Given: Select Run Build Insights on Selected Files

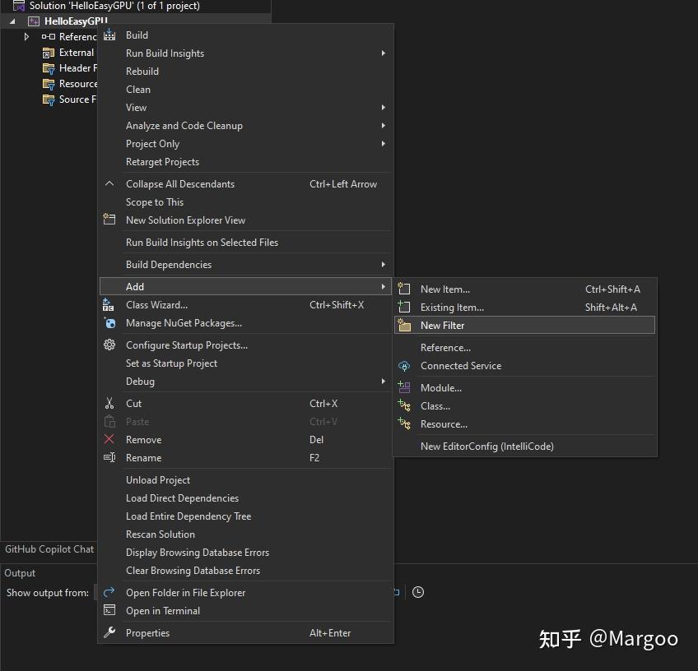Looking at the screenshot, I should 245,243.
